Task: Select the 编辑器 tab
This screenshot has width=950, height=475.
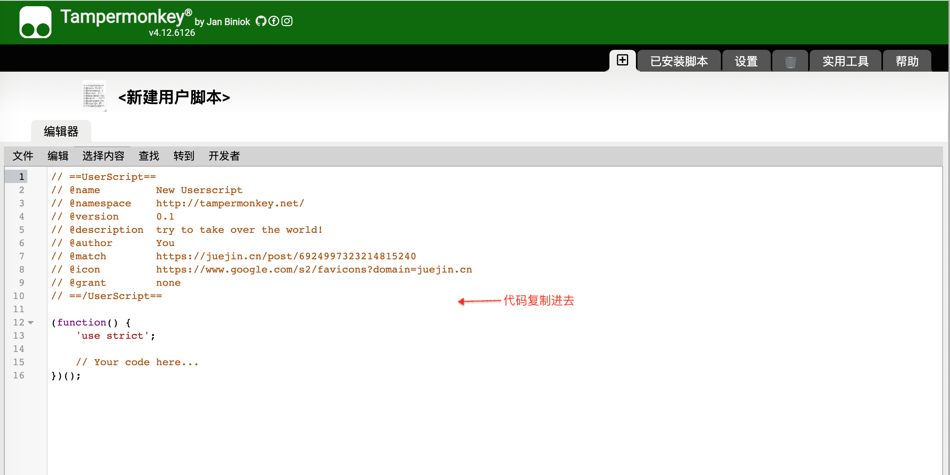Action: coord(61,132)
